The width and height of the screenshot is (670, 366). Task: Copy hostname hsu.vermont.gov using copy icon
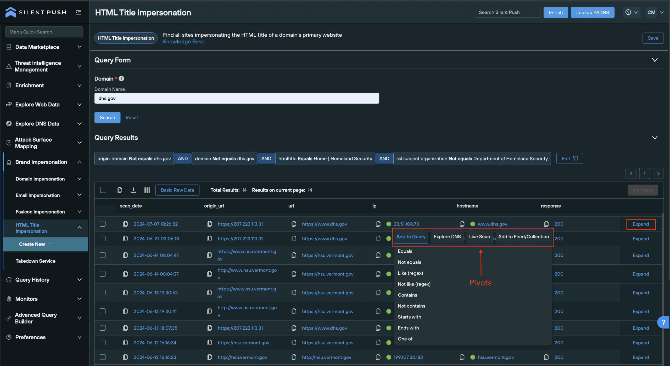462,357
